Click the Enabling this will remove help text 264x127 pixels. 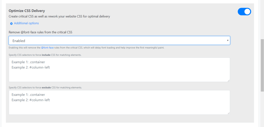click(x=86, y=48)
